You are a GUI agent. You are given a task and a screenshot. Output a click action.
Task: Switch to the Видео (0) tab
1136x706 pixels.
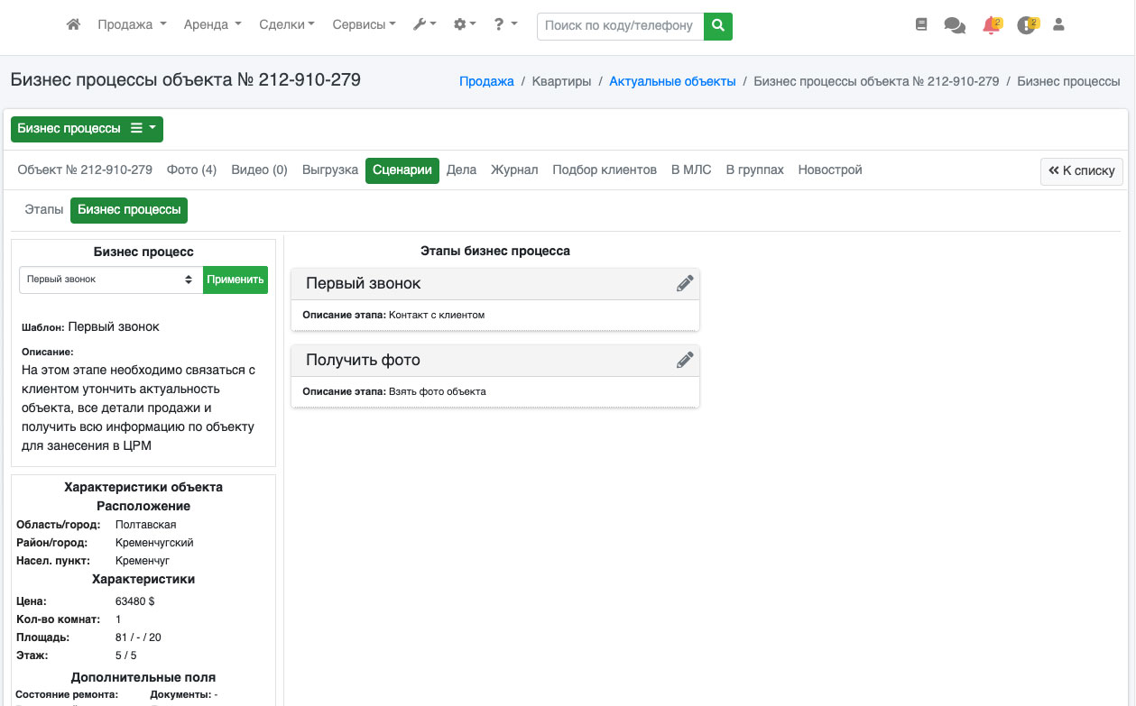point(259,170)
